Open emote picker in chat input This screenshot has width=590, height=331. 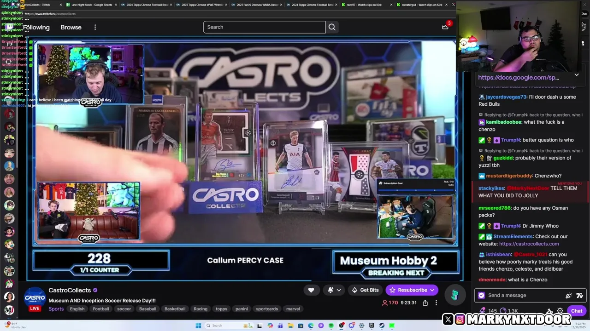click(x=579, y=295)
